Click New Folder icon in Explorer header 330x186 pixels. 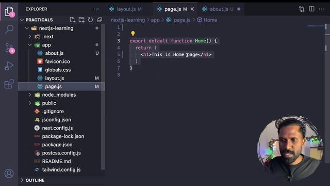[x=81, y=20]
